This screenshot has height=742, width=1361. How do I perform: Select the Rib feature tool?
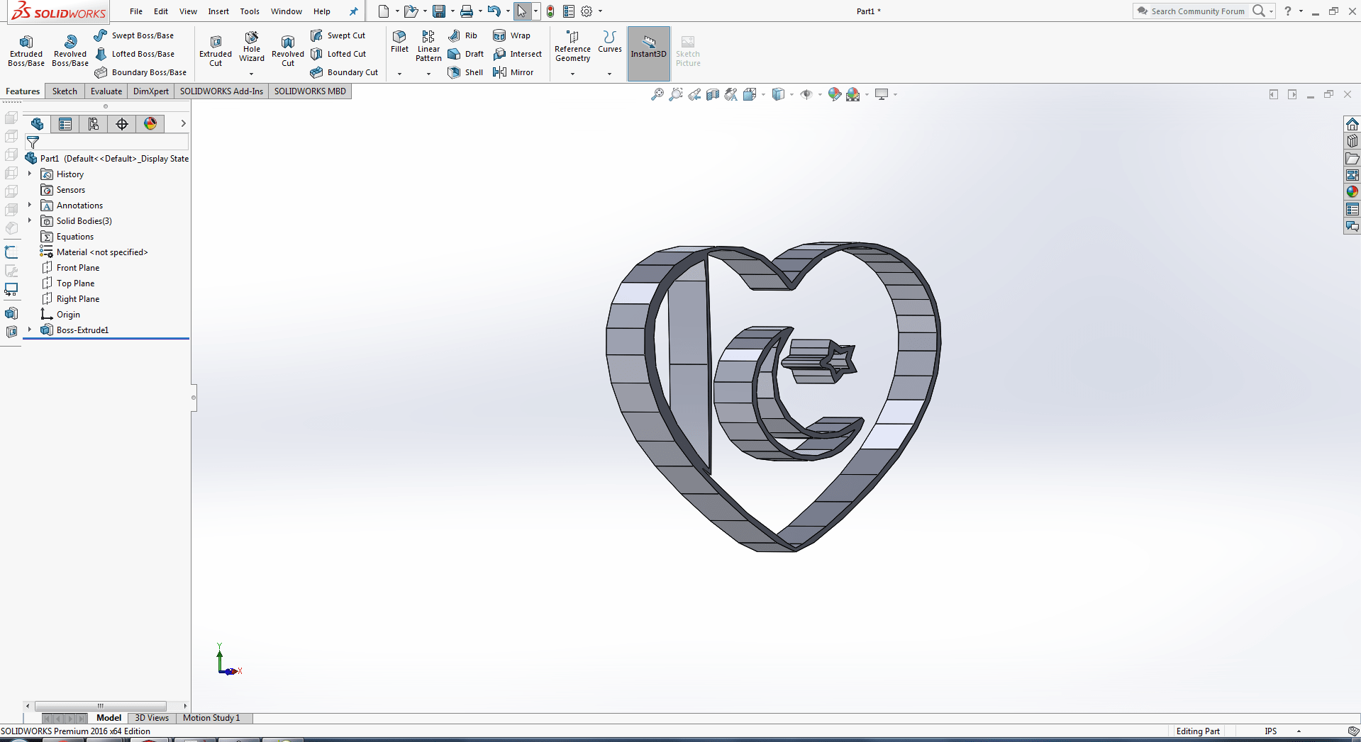(462, 35)
